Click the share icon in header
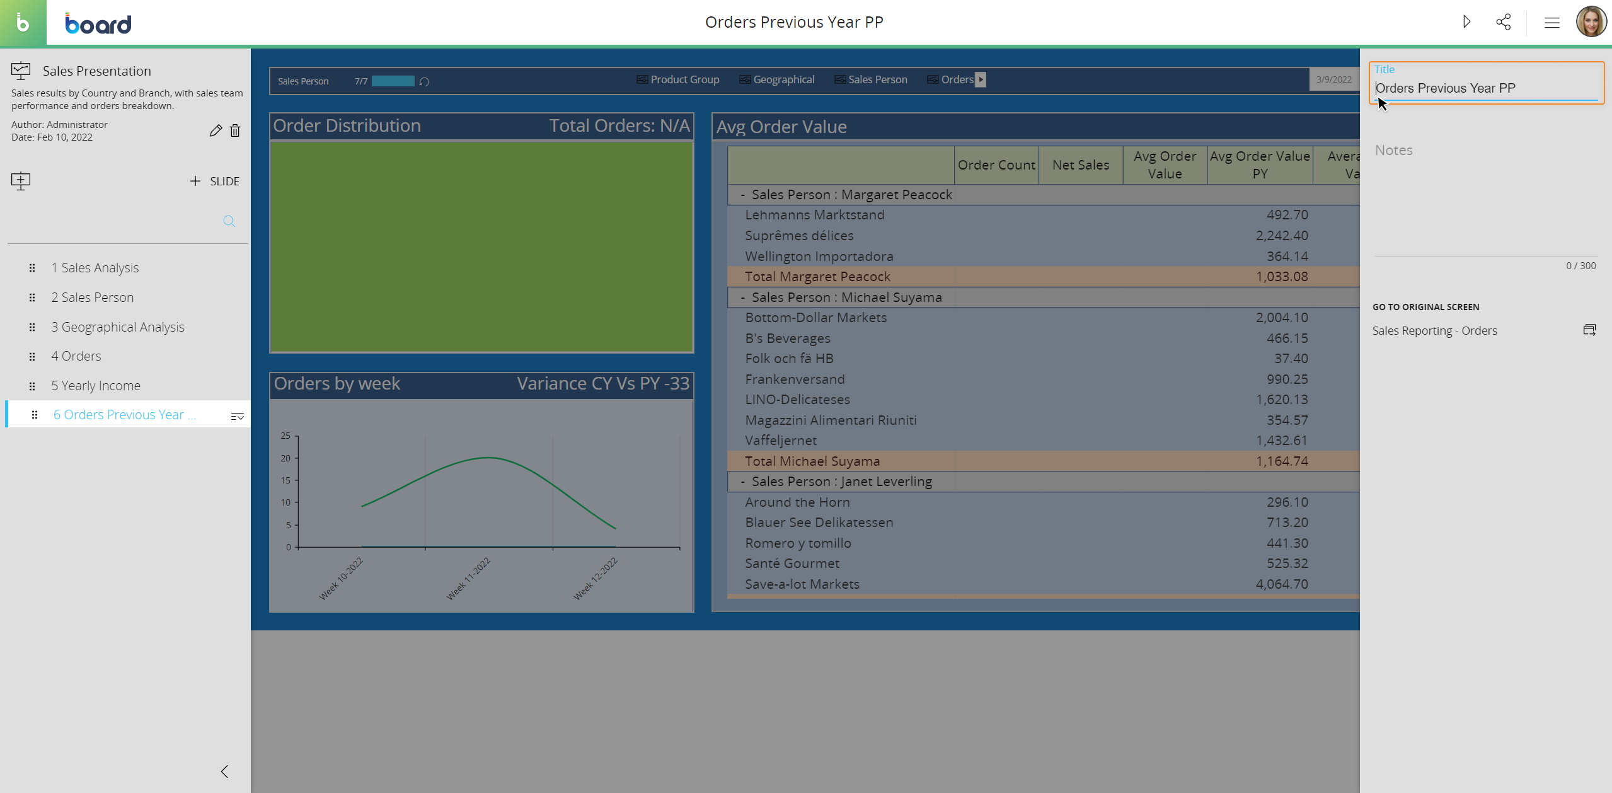Screen dimensions: 1612x793 point(1503,22)
